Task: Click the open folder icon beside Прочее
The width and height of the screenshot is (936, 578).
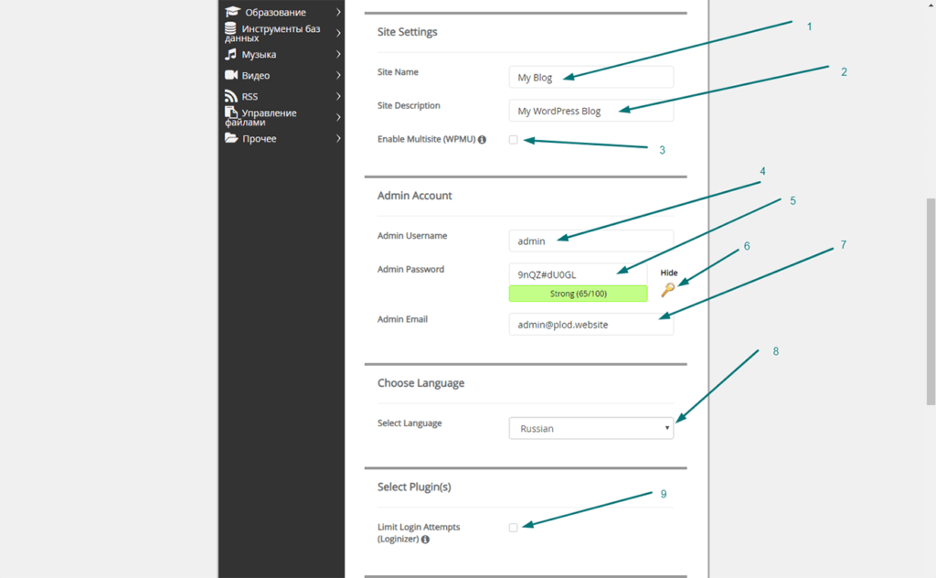Action: click(231, 138)
